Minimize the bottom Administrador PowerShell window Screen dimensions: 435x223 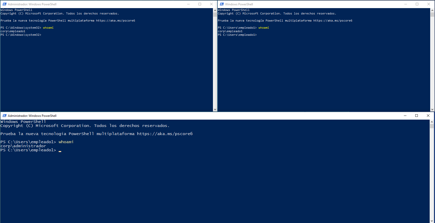click(405, 116)
